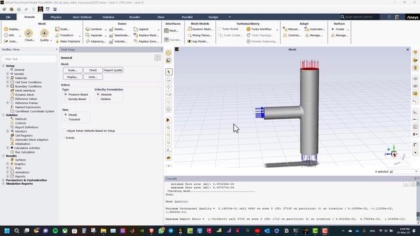Switch to the Parallel ribbon tab

(x=187, y=17)
